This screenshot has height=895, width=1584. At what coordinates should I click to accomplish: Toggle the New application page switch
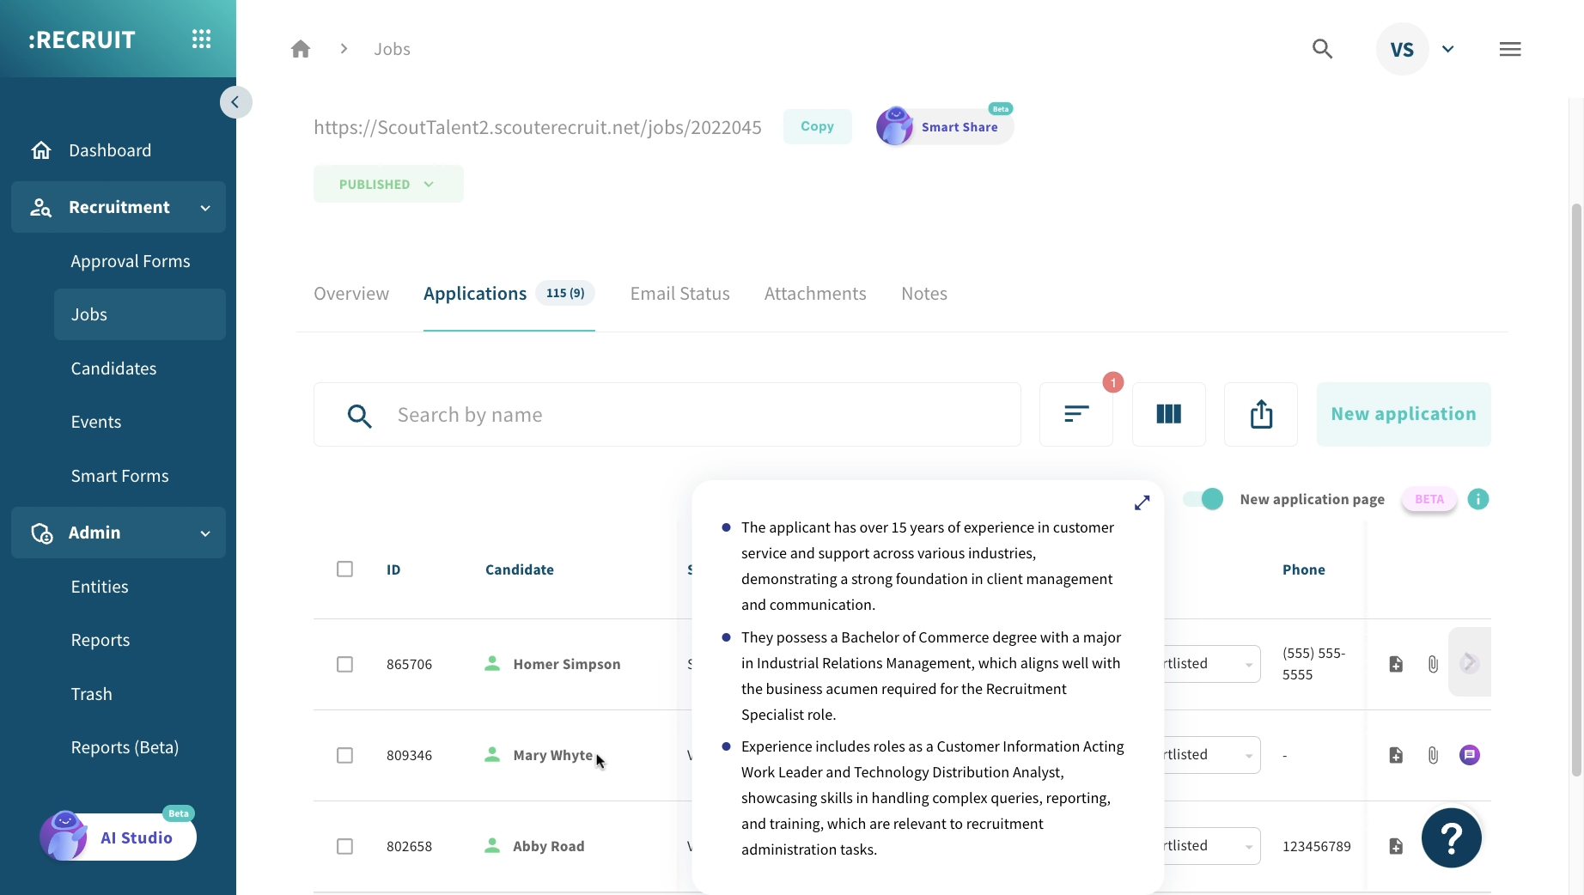[x=1202, y=499]
